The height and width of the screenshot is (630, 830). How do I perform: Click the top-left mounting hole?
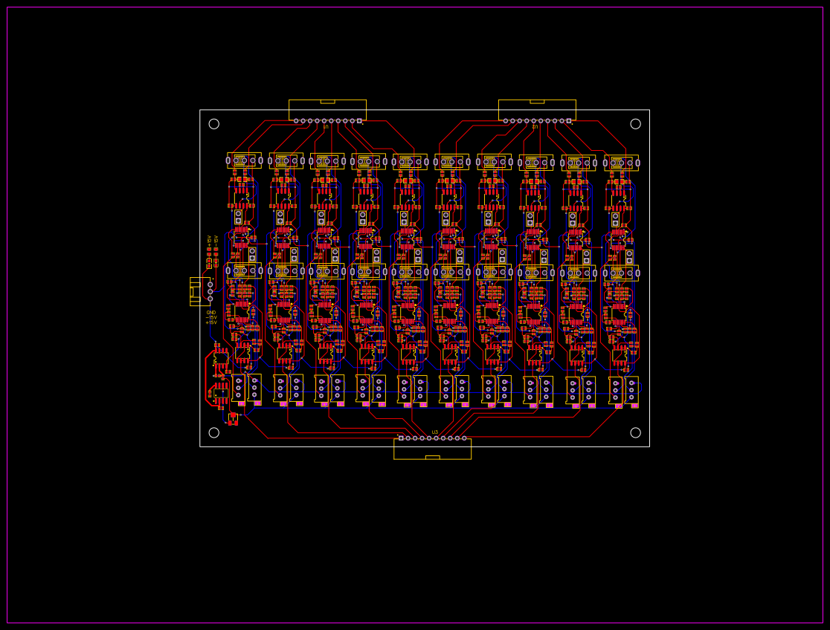point(214,123)
